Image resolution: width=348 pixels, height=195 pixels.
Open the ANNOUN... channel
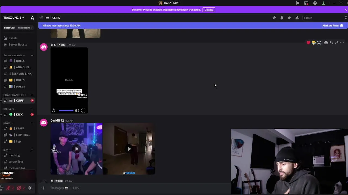tap(18, 67)
